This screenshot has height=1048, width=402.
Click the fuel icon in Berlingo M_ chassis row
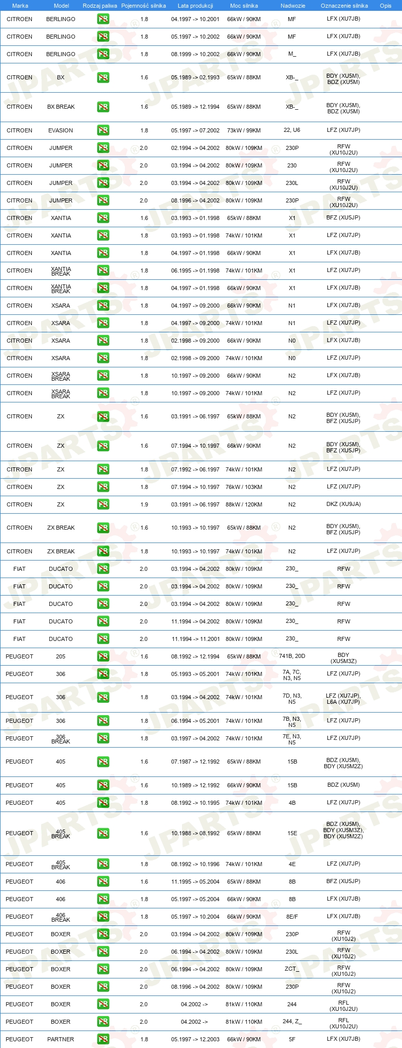coord(103,54)
